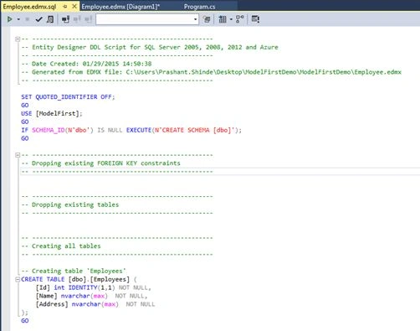Click the Change connection icon
Screen dimensions: 420x331
(88, 19)
